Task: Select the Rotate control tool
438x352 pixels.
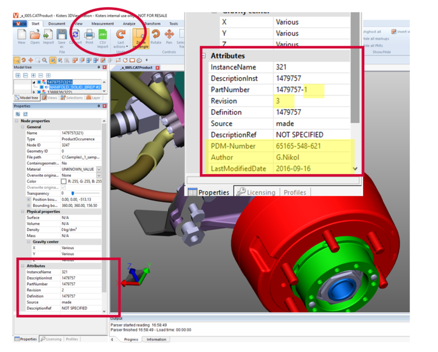Action: tap(156, 36)
